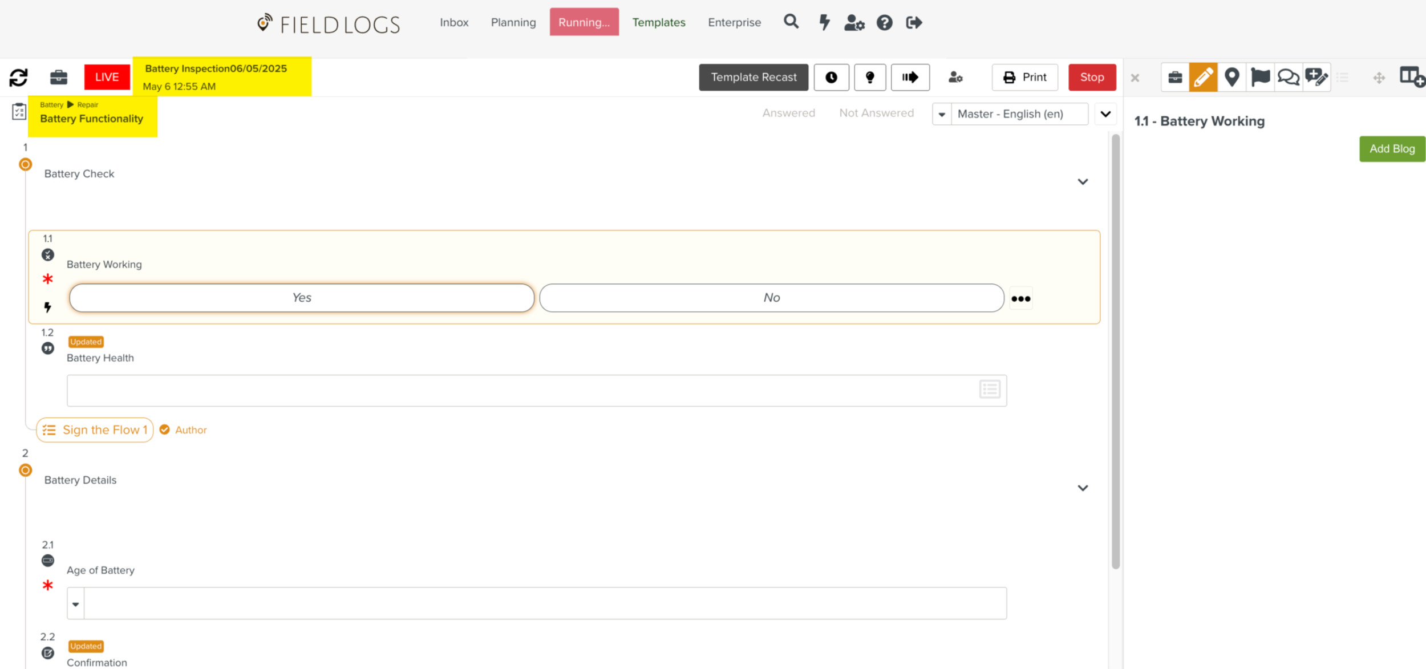1426x669 pixels.
Task: Select No for Battery Working
Action: pos(771,298)
